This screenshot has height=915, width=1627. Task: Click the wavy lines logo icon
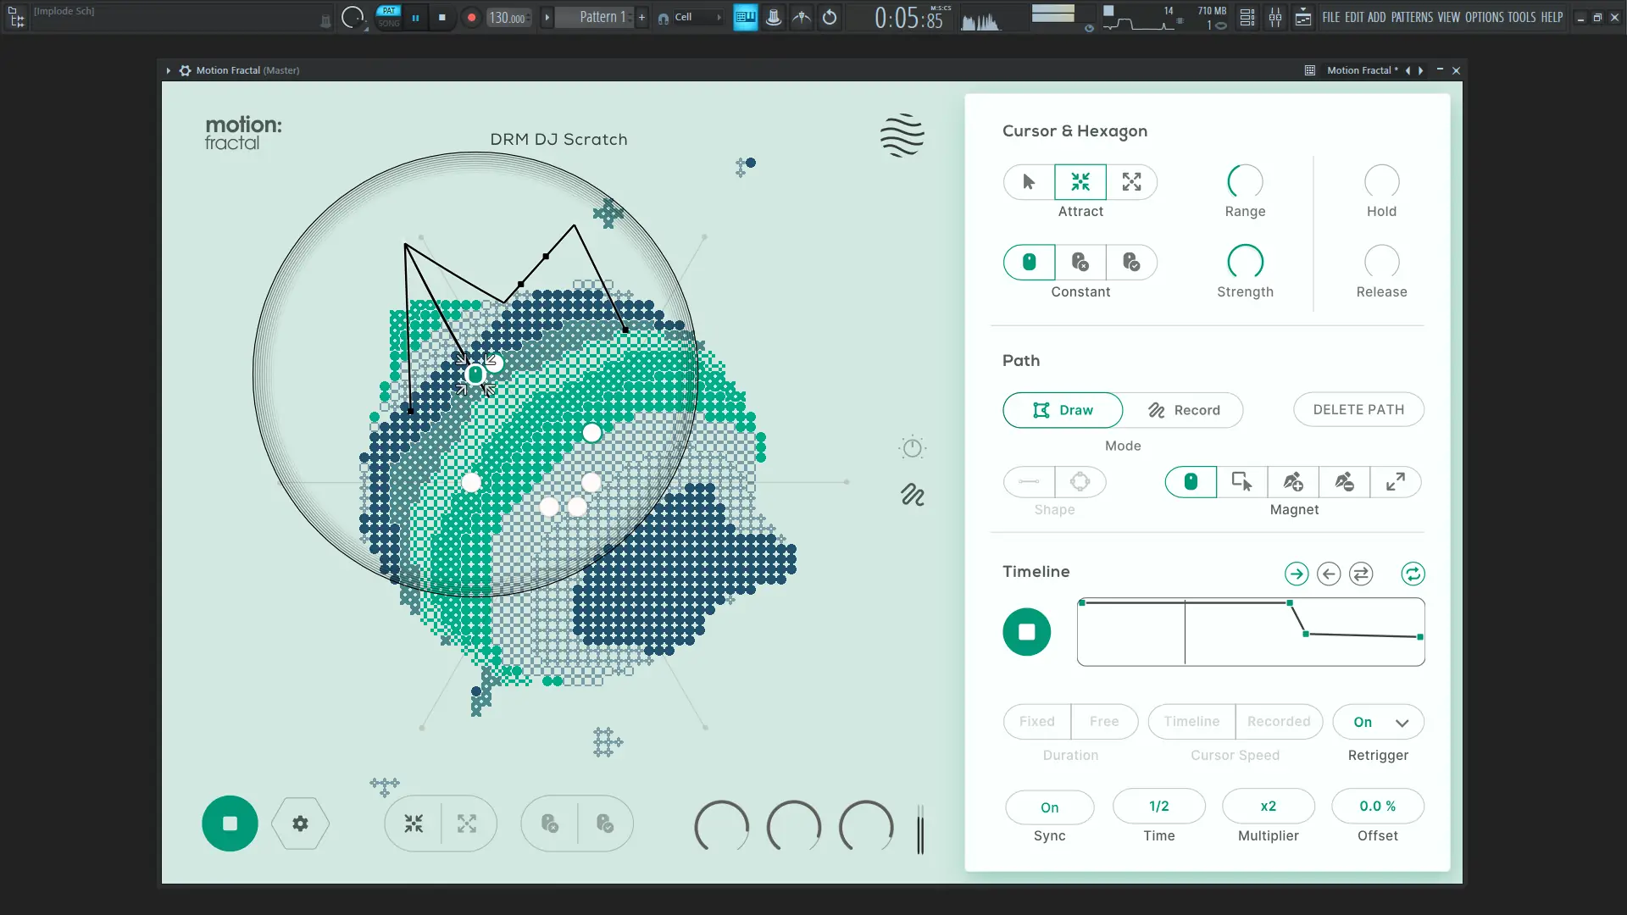[902, 136]
